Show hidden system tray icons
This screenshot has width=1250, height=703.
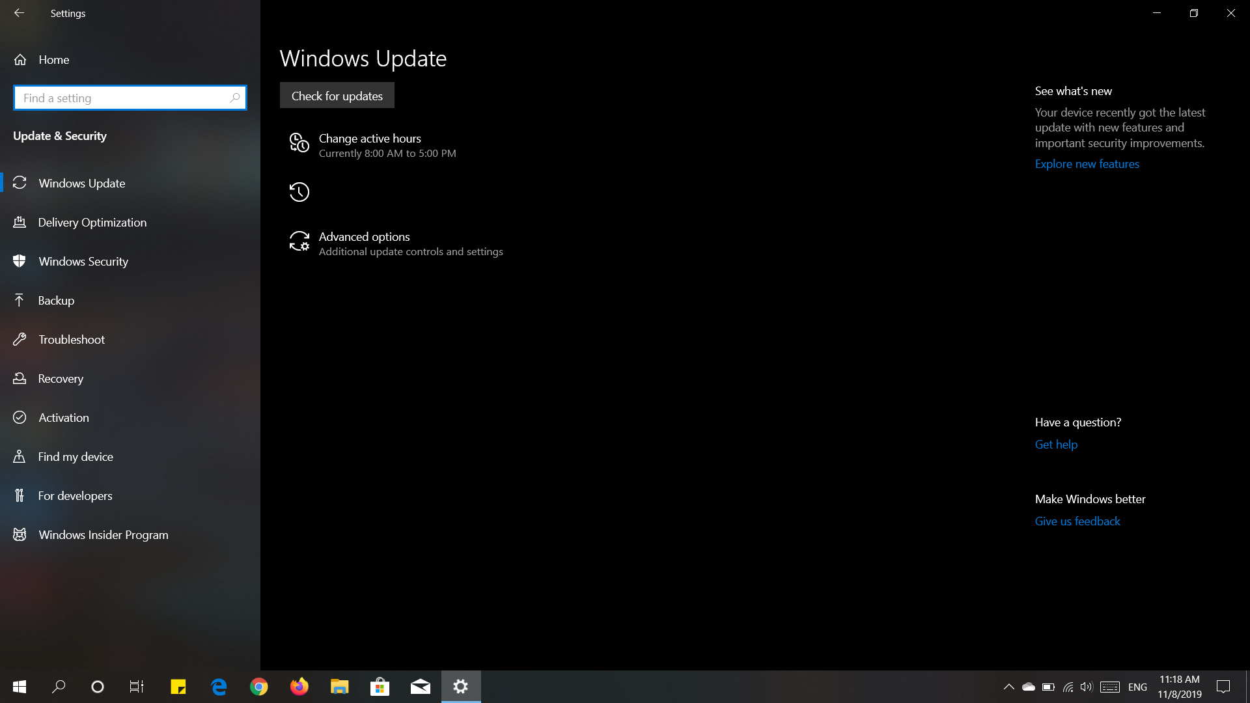tap(1008, 687)
